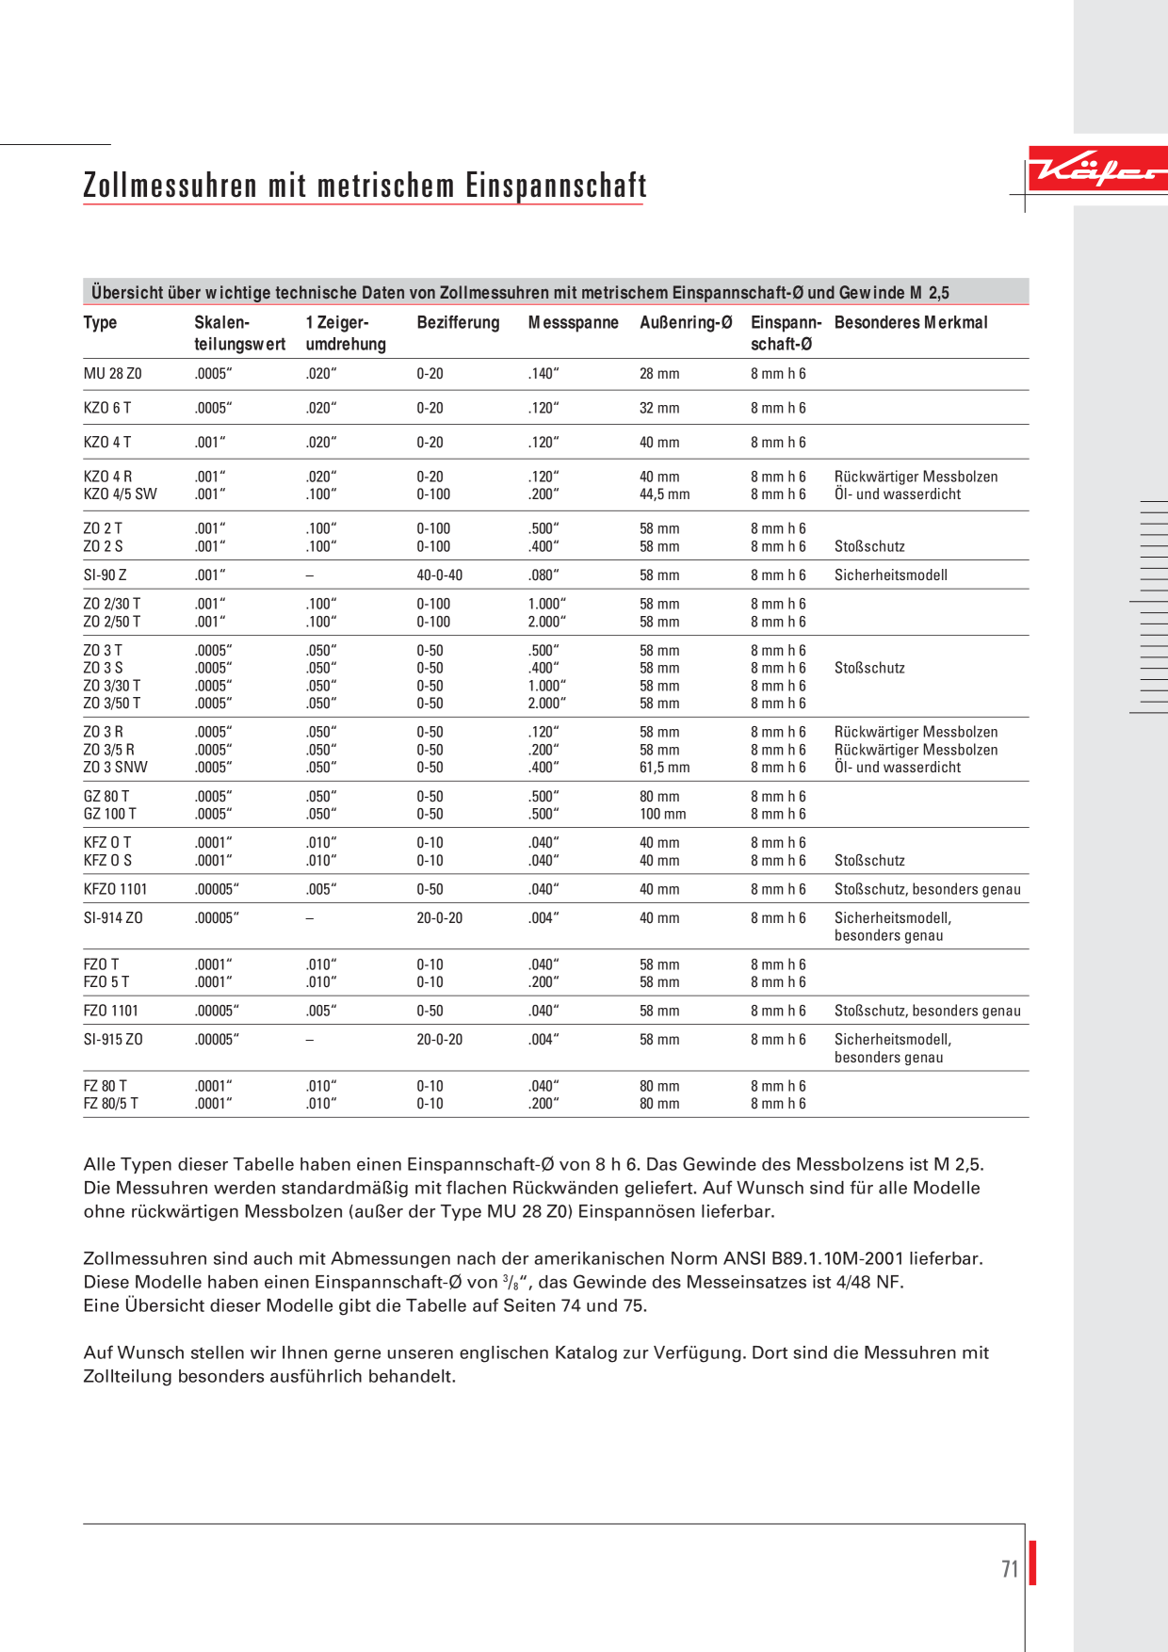This screenshot has height=1652, width=1168.
Task: Select the type name 'ZO 3 R'
Action: [103, 732]
